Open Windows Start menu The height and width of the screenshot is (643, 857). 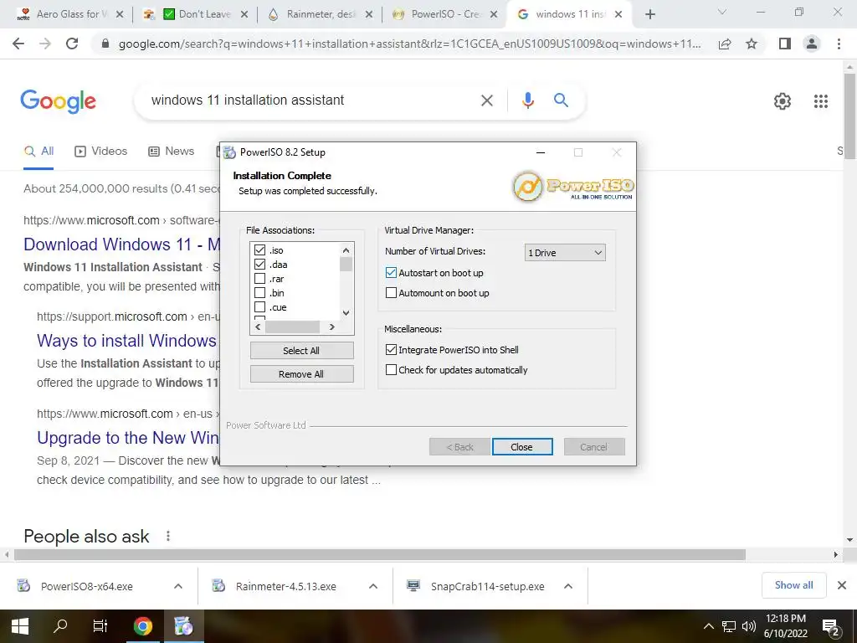pyautogui.click(x=20, y=626)
